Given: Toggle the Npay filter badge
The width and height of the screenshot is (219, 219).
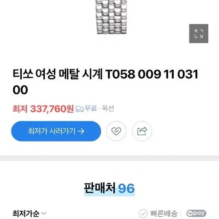Looking at the screenshot, I should pos(196,213).
